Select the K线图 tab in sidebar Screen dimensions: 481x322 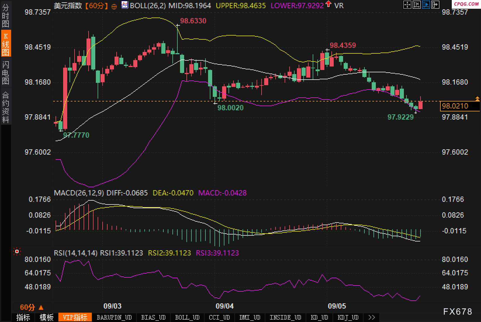[6, 44]
